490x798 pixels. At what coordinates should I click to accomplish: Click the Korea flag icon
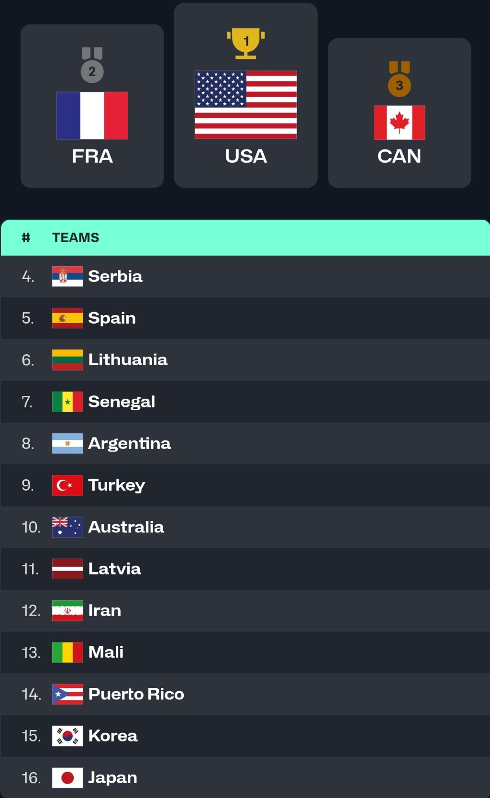[x=67, y=736]
